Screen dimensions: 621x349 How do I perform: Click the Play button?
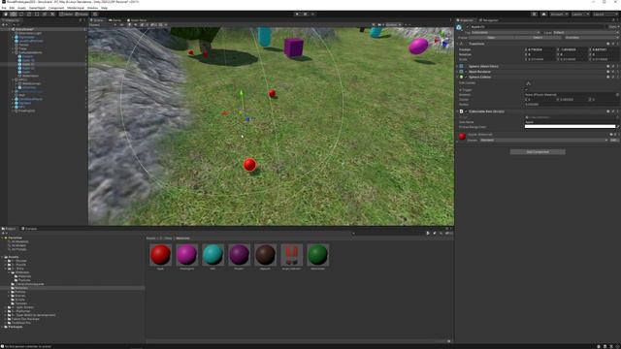[x=297, y=15]
